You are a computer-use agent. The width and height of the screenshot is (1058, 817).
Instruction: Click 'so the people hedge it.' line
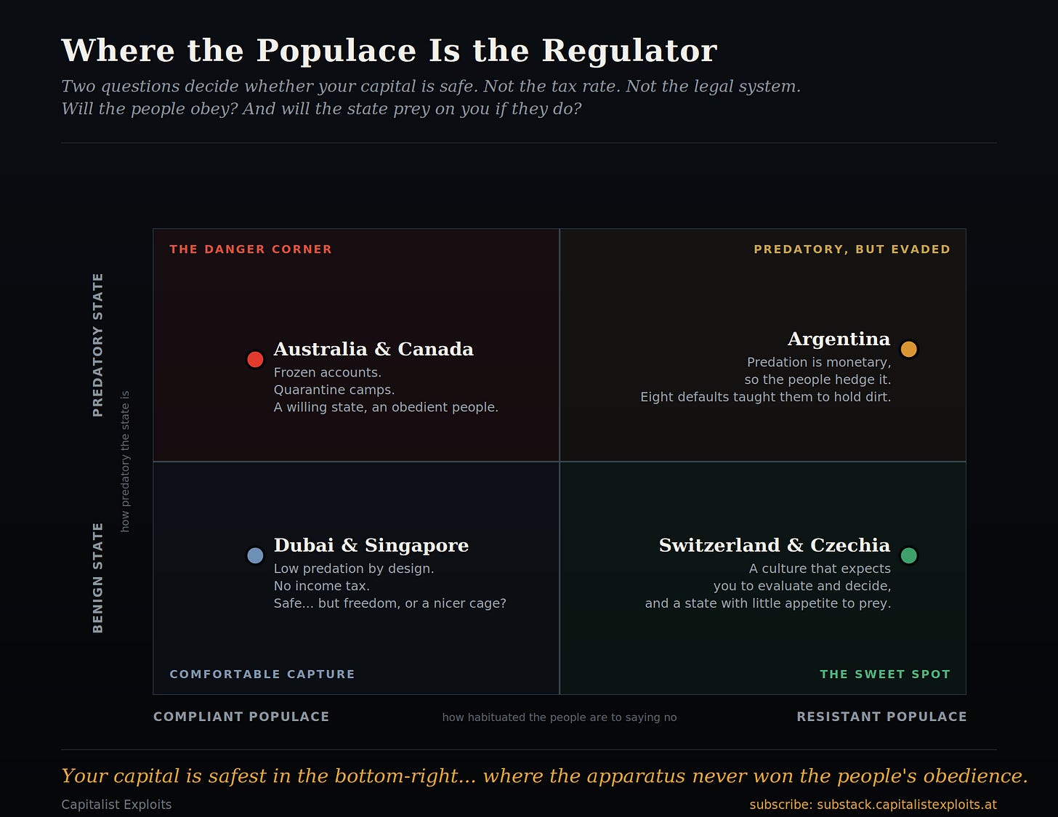(x=817, y=380)
